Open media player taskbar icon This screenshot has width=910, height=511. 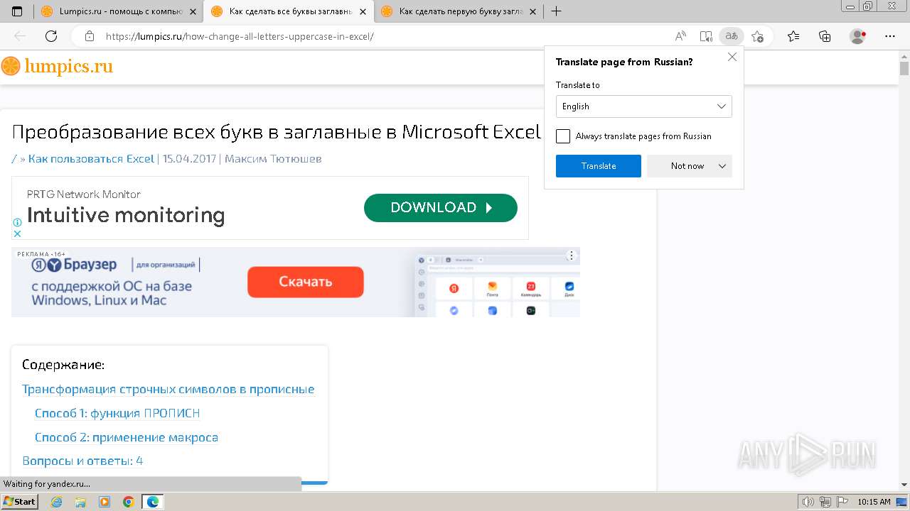pos(105,502)
